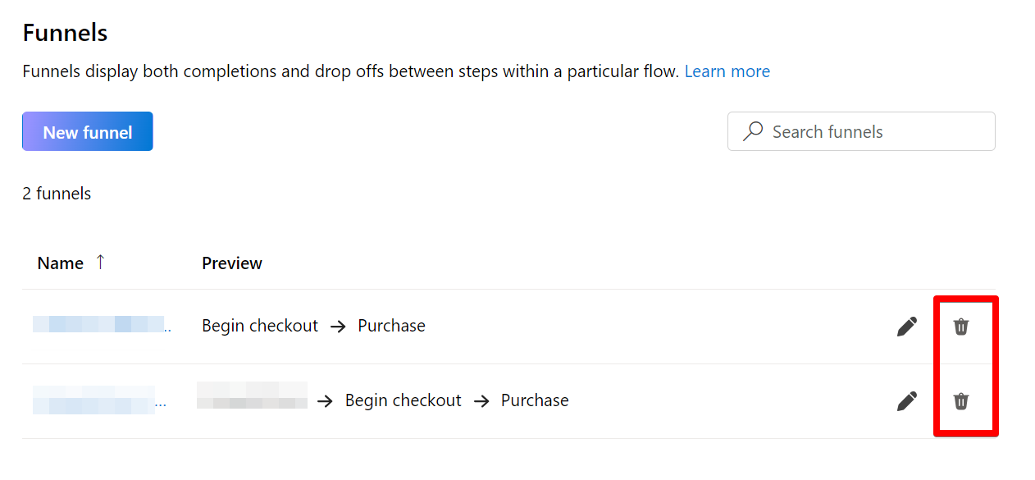The width and height of the screenshot is (1035, 480).
Task: Click the arrow between Begin checkout and Purchase
Action: tap(337, 326)
